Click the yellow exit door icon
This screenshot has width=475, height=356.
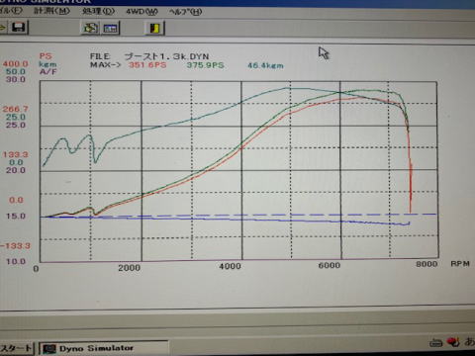click(x=154, y=28)
